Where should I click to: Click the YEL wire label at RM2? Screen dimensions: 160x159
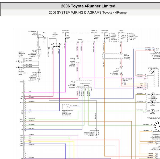click(x=30, y=141)
